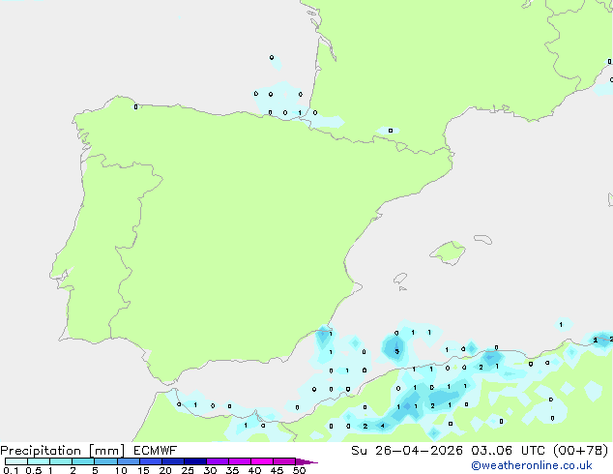Screen dimensions: 613x474
Task: Click the "0.1" legend scale label
Action: [x=11, y=470]
